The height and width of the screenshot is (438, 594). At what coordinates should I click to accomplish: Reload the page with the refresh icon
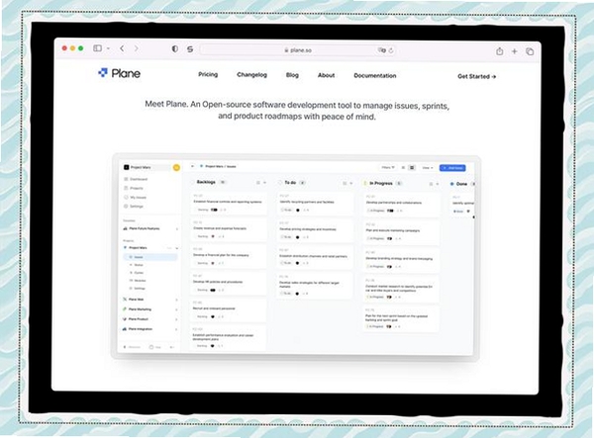click(x=391, y=50)
